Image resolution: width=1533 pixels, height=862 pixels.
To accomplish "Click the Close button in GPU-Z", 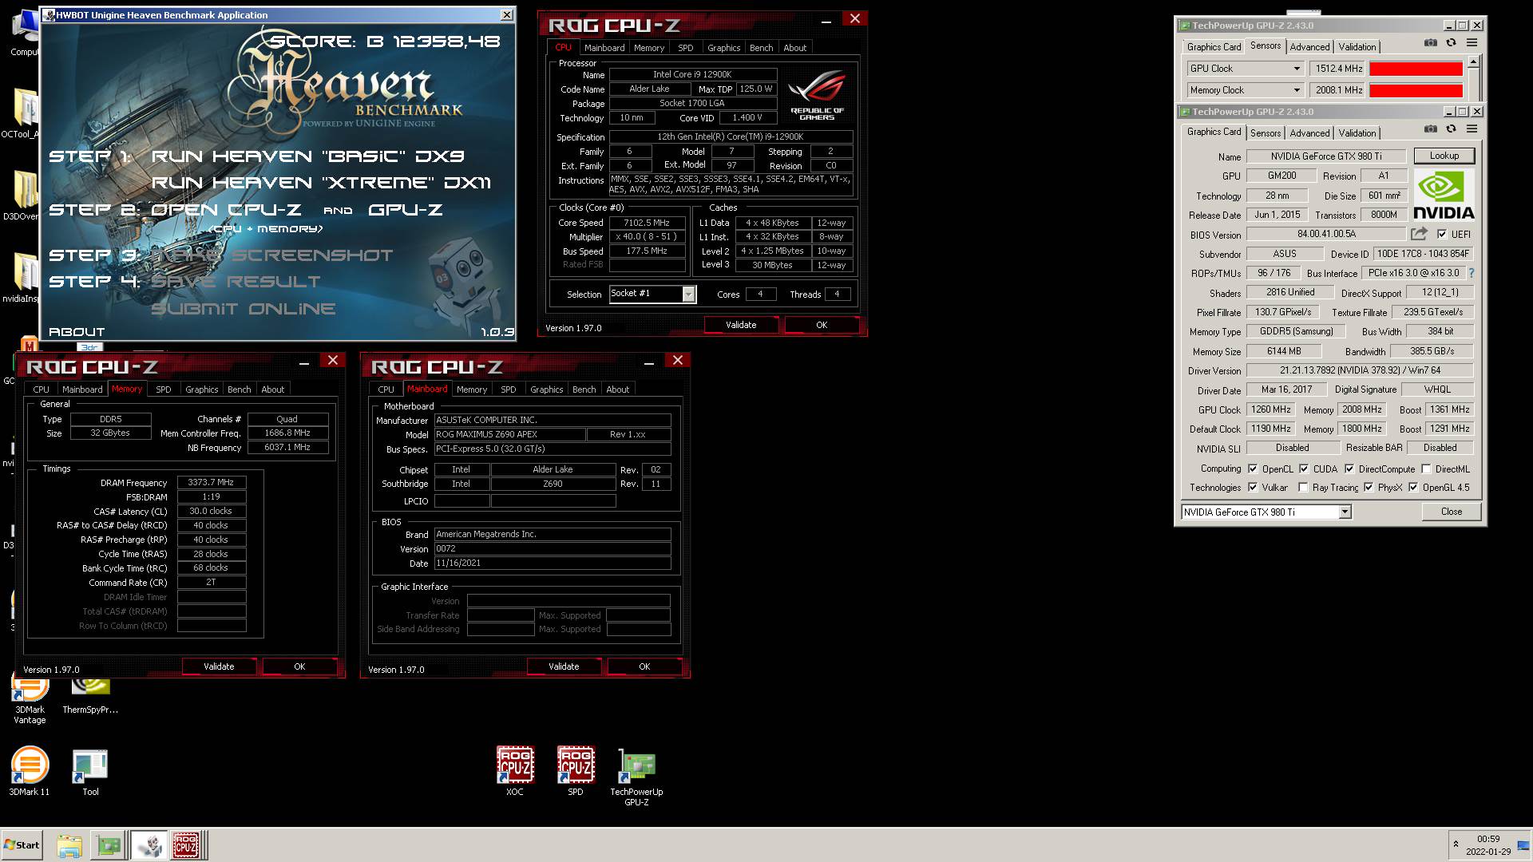I will click(1452, 512).
